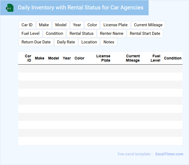This screenshot has height=165, width=189.
Task: Click the License Plate column header
Action: [x=103, y=58]
